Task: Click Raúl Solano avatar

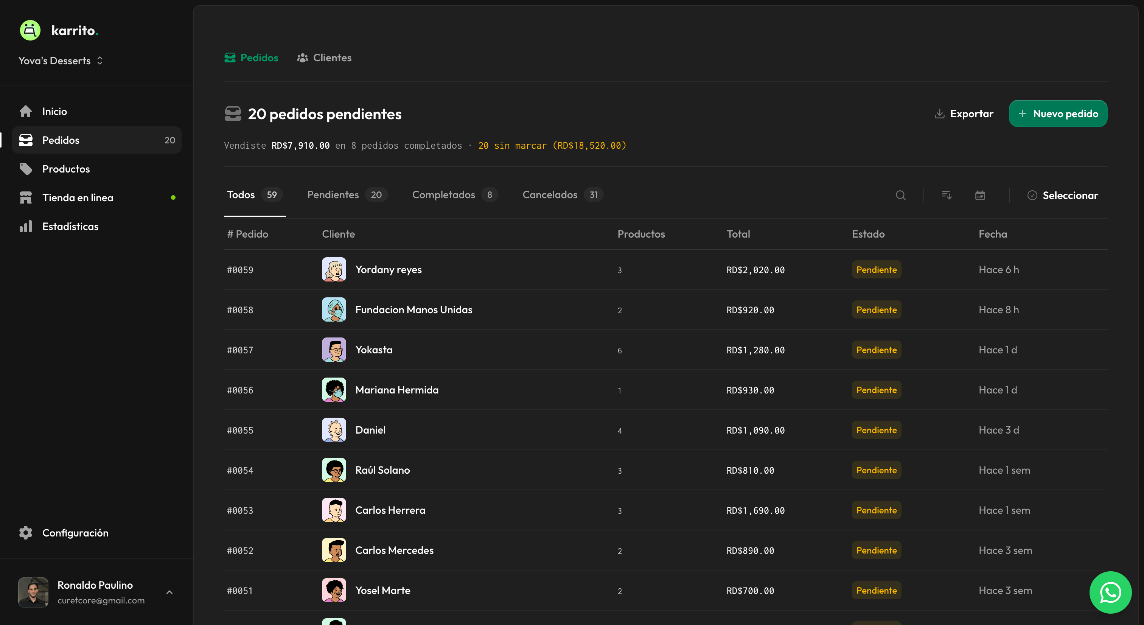Action: 334,470
